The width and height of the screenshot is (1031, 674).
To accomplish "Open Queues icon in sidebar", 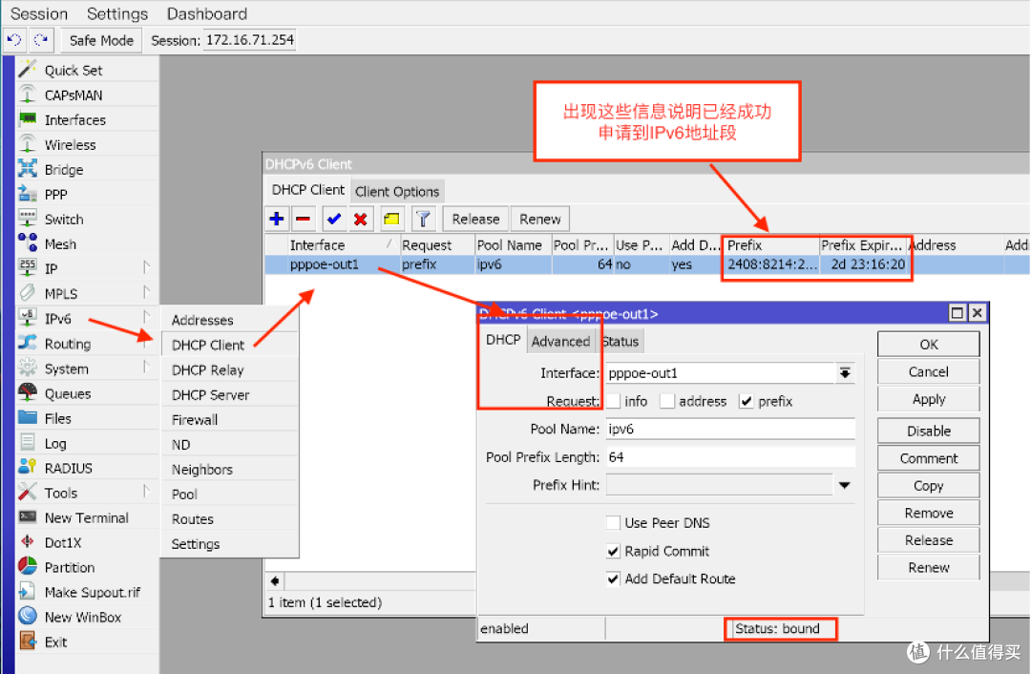I will (x=28, y=393).
